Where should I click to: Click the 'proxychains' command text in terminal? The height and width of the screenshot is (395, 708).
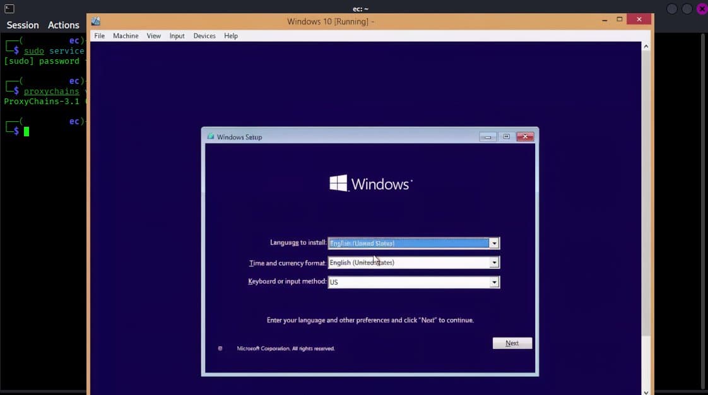[52, 91]
